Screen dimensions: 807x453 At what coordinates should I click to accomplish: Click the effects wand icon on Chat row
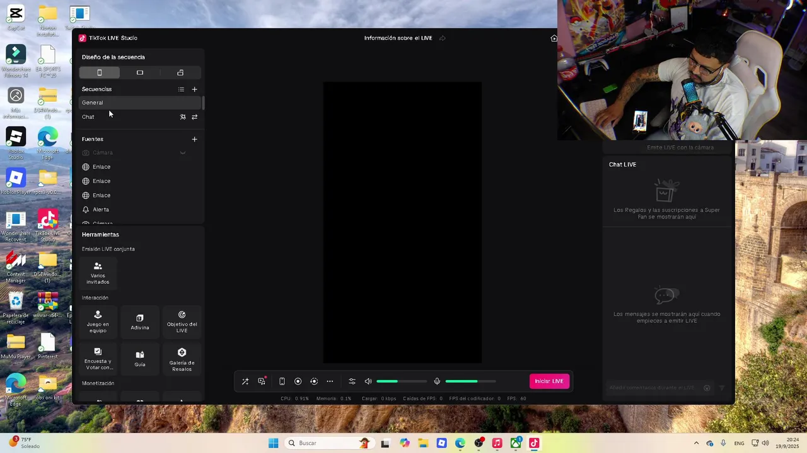click(x=183, y=117)
